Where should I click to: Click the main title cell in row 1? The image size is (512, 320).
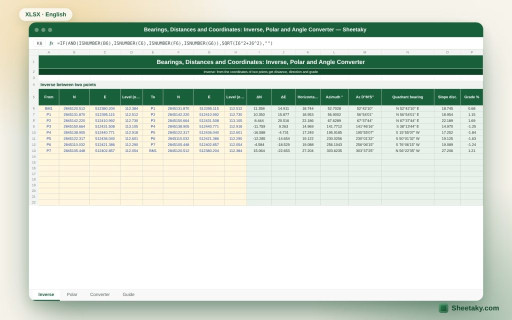(260, 62)
